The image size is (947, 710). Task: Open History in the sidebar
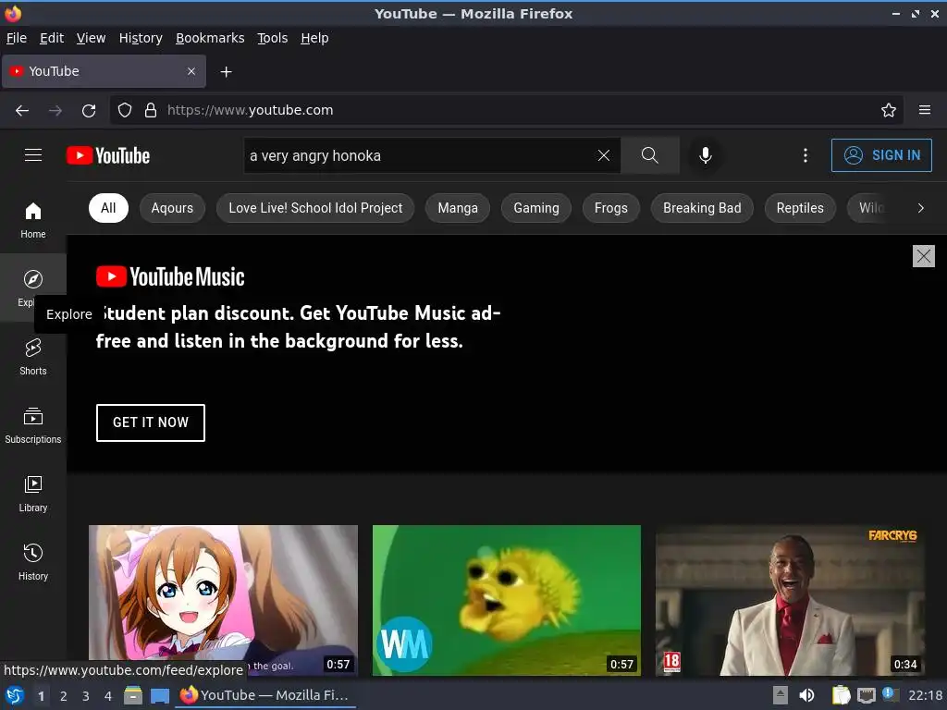tap(33, 562)
